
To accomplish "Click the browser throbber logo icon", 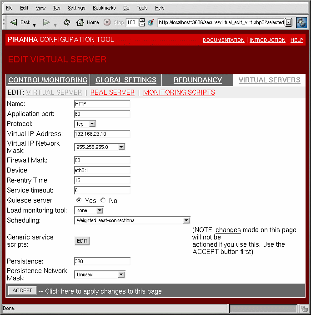I will point(301,22).
